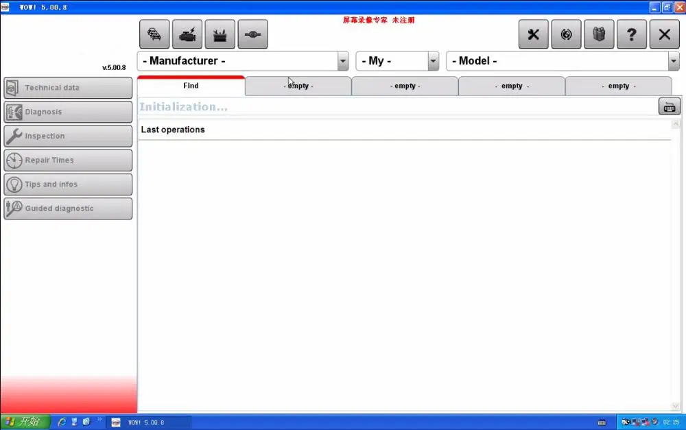Click the Manufacturer combo box field

[243, 61]
